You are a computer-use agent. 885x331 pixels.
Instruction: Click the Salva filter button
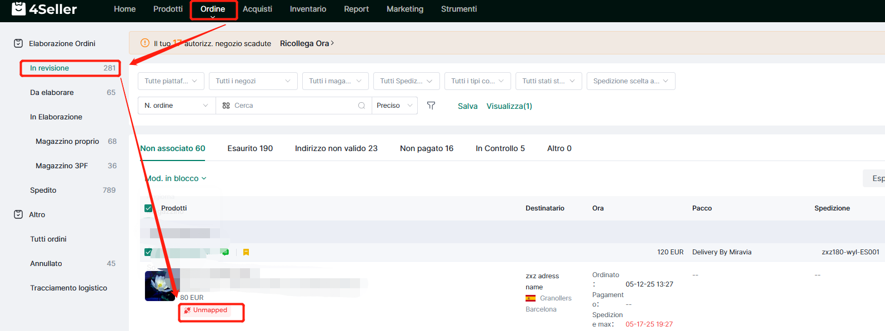click(467, 106)
